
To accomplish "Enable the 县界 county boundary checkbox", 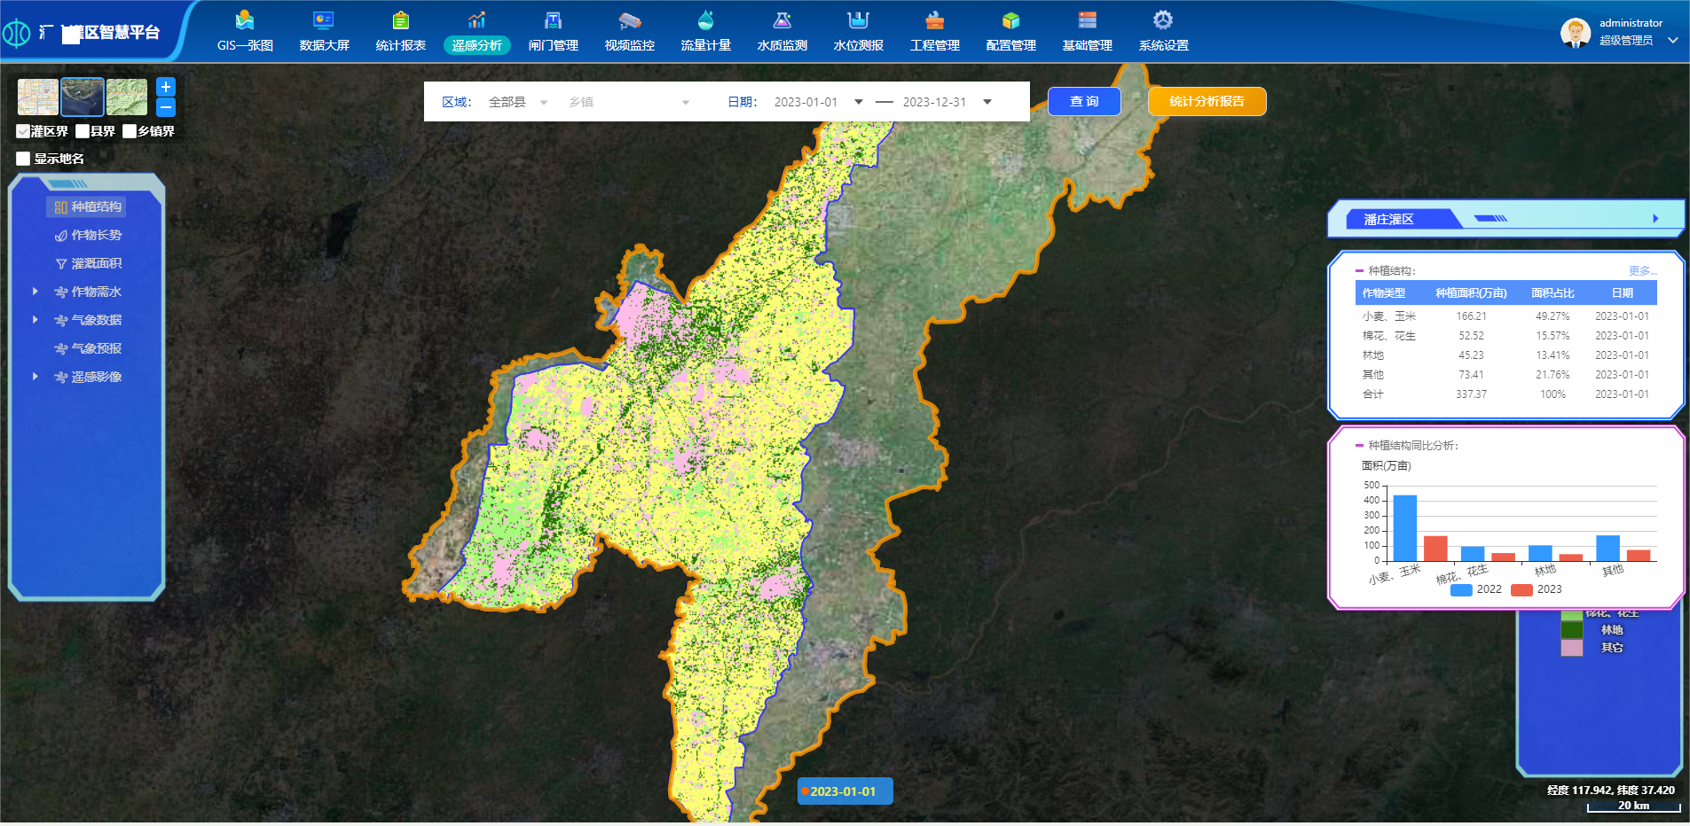I will (83, 131).
